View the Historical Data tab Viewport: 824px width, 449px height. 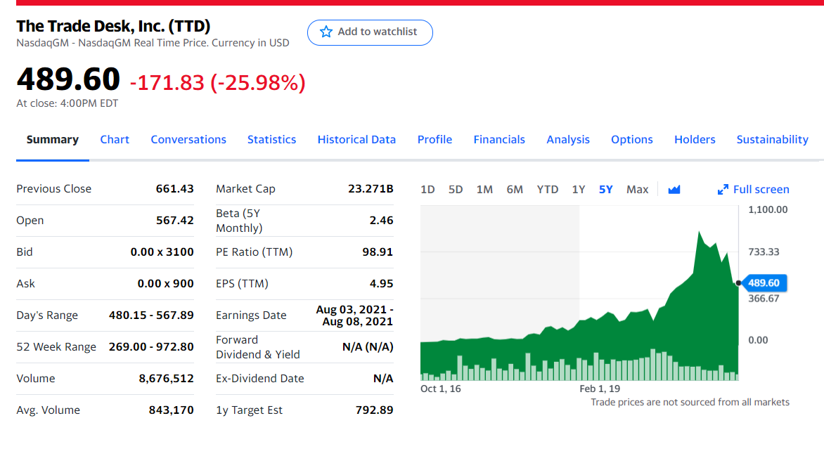click(x=356, y=140)
